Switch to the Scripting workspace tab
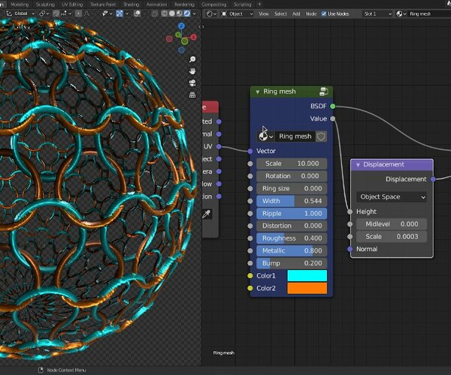This screenshot has height=375, width=451. (x=243, y=4)
